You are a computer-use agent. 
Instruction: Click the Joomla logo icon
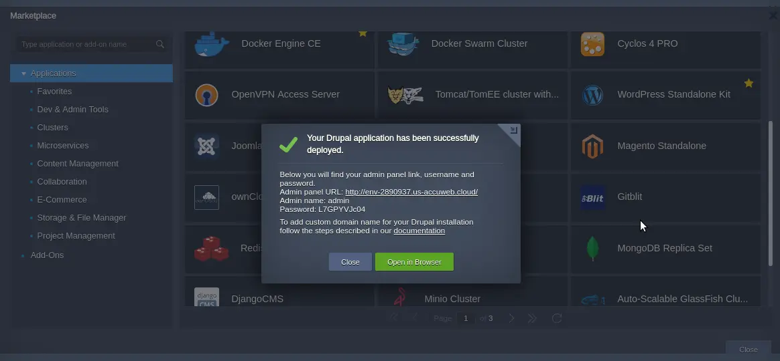[206, 146]
